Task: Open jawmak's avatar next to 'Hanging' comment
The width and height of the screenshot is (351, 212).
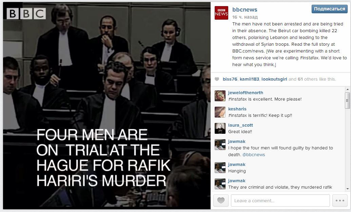Action: (220, 168)
